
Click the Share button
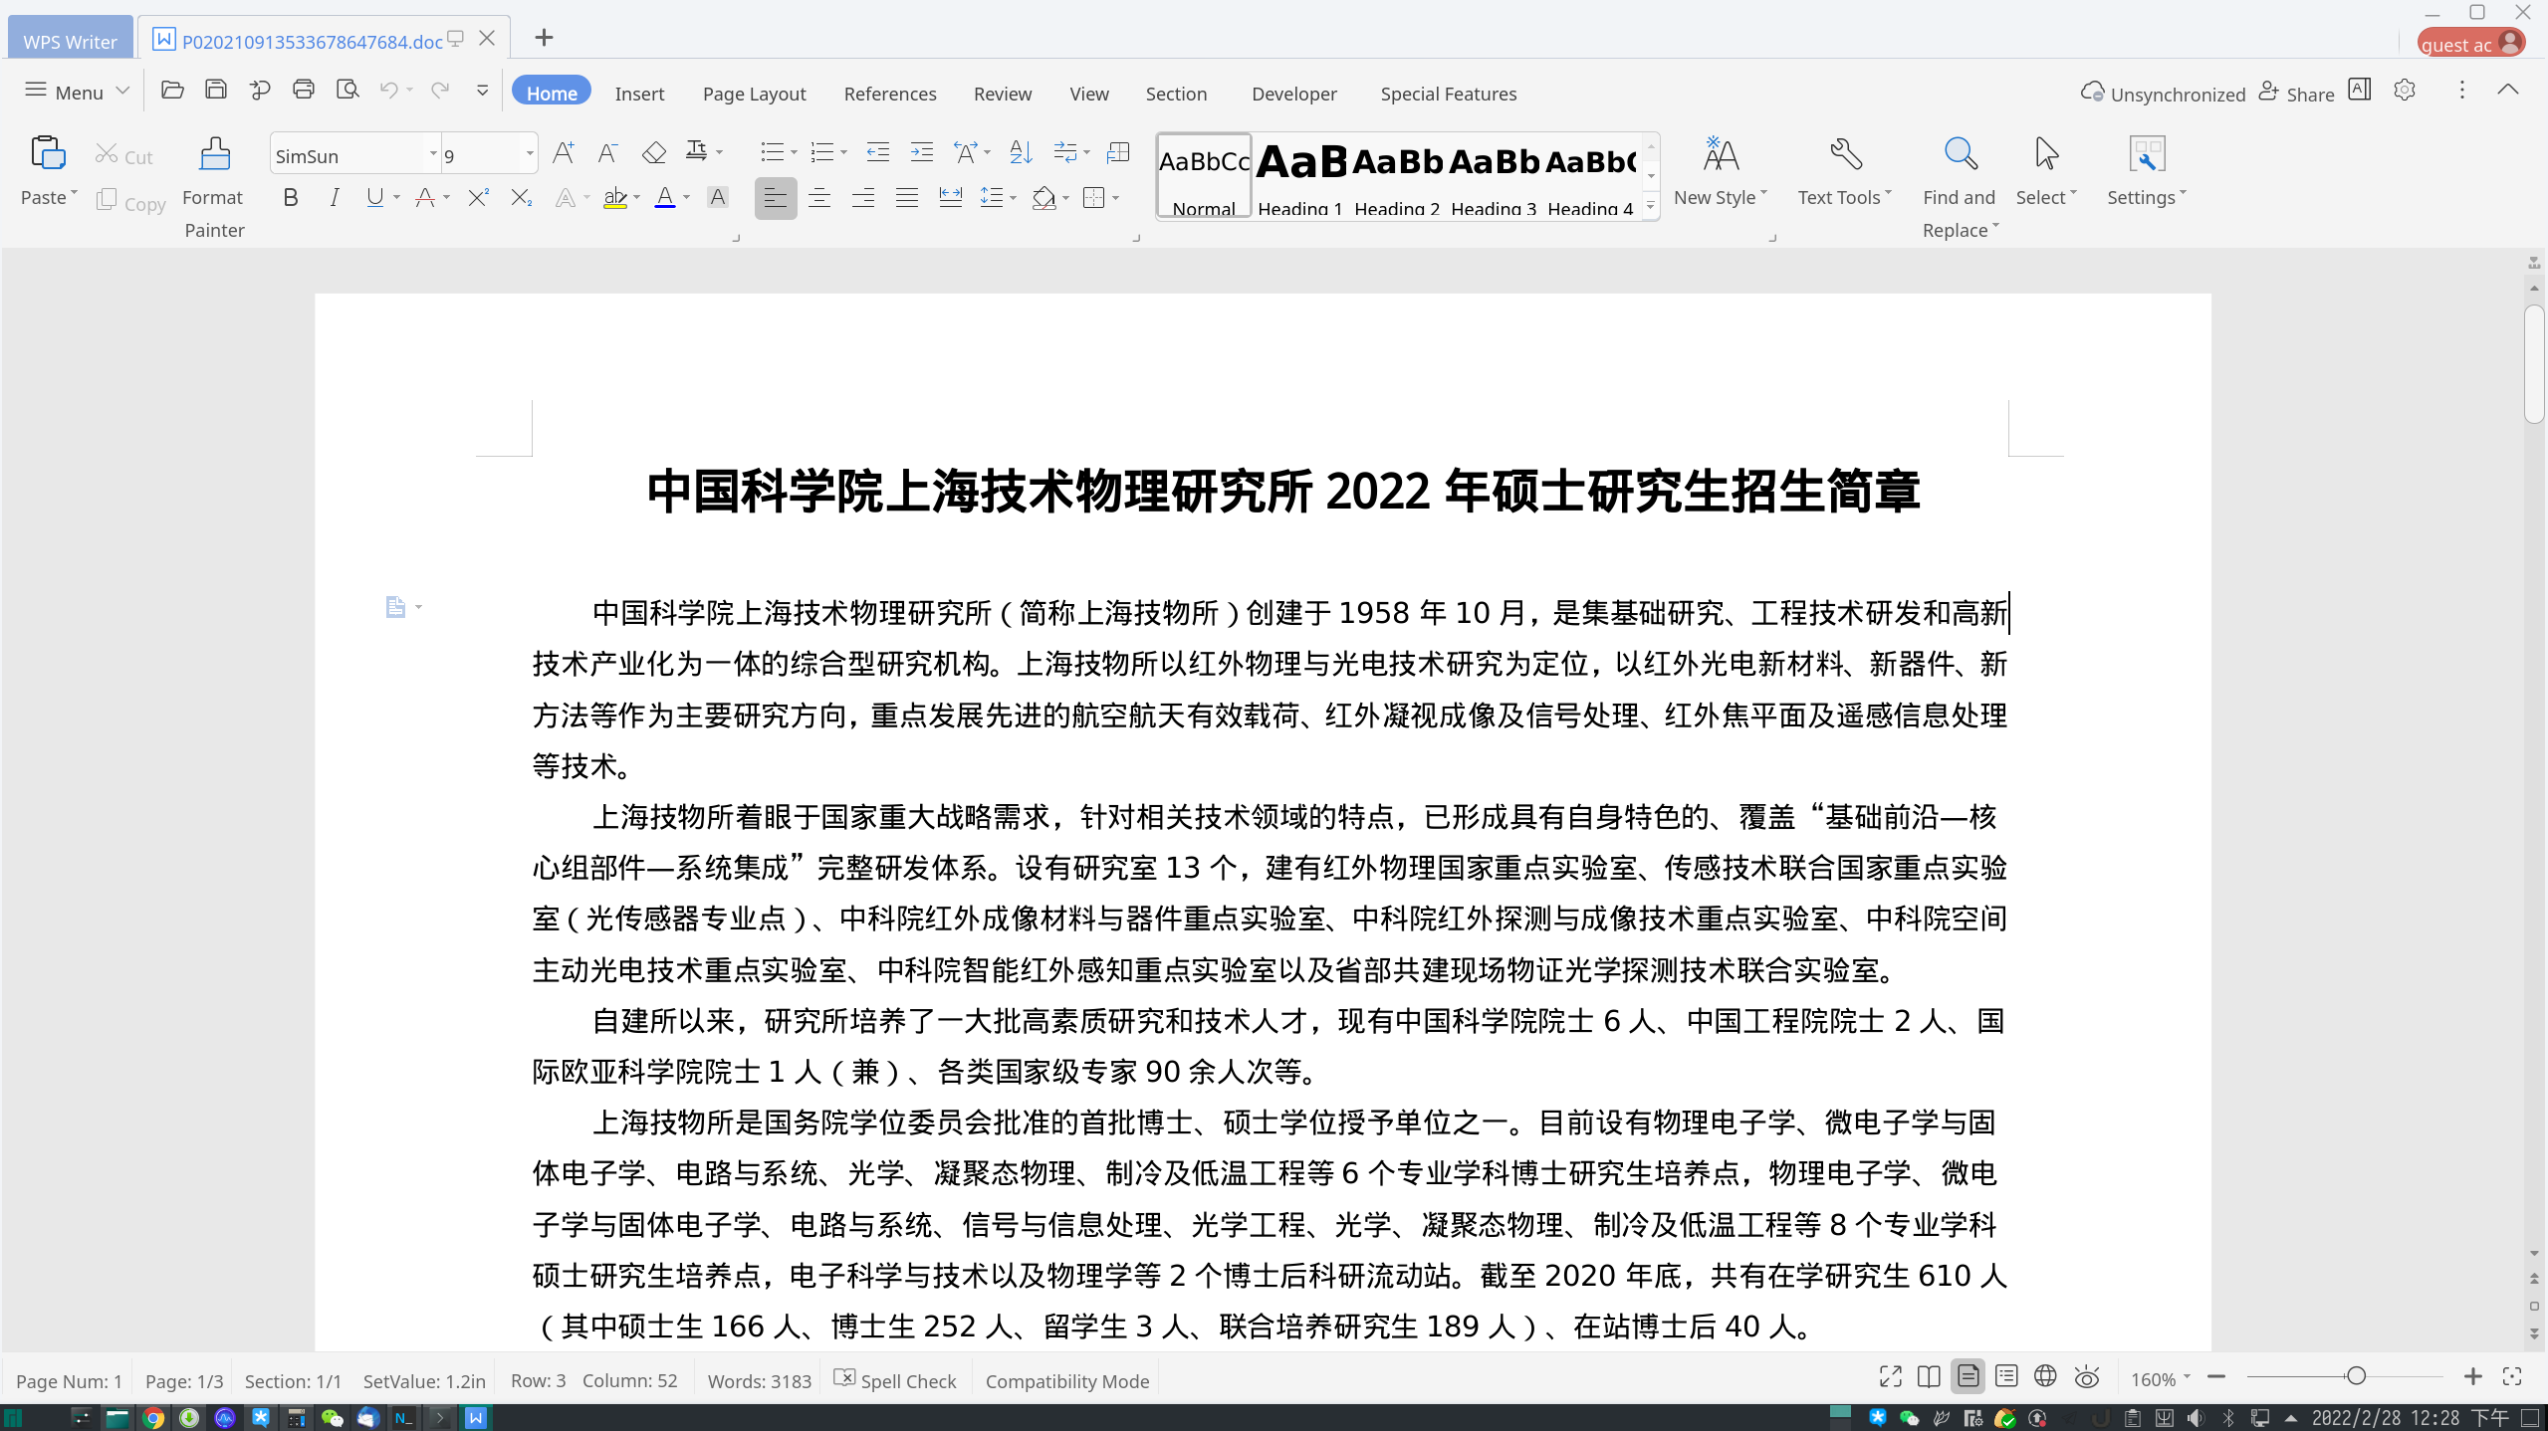(2296, 93)
